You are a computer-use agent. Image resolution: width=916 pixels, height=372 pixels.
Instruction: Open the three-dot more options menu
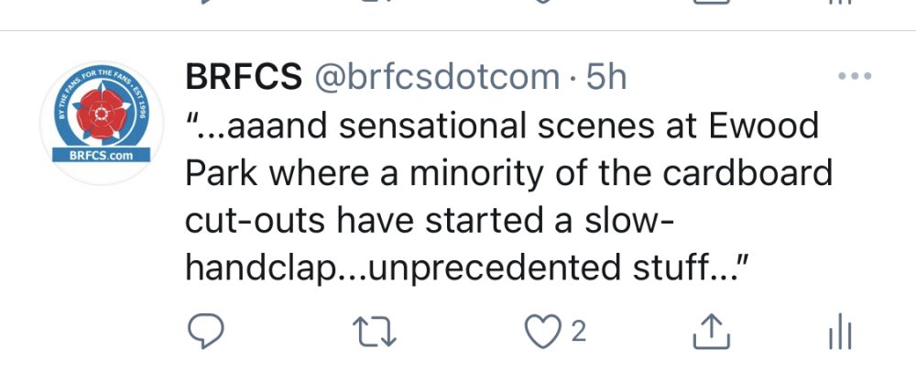click(x=855, y=76)
